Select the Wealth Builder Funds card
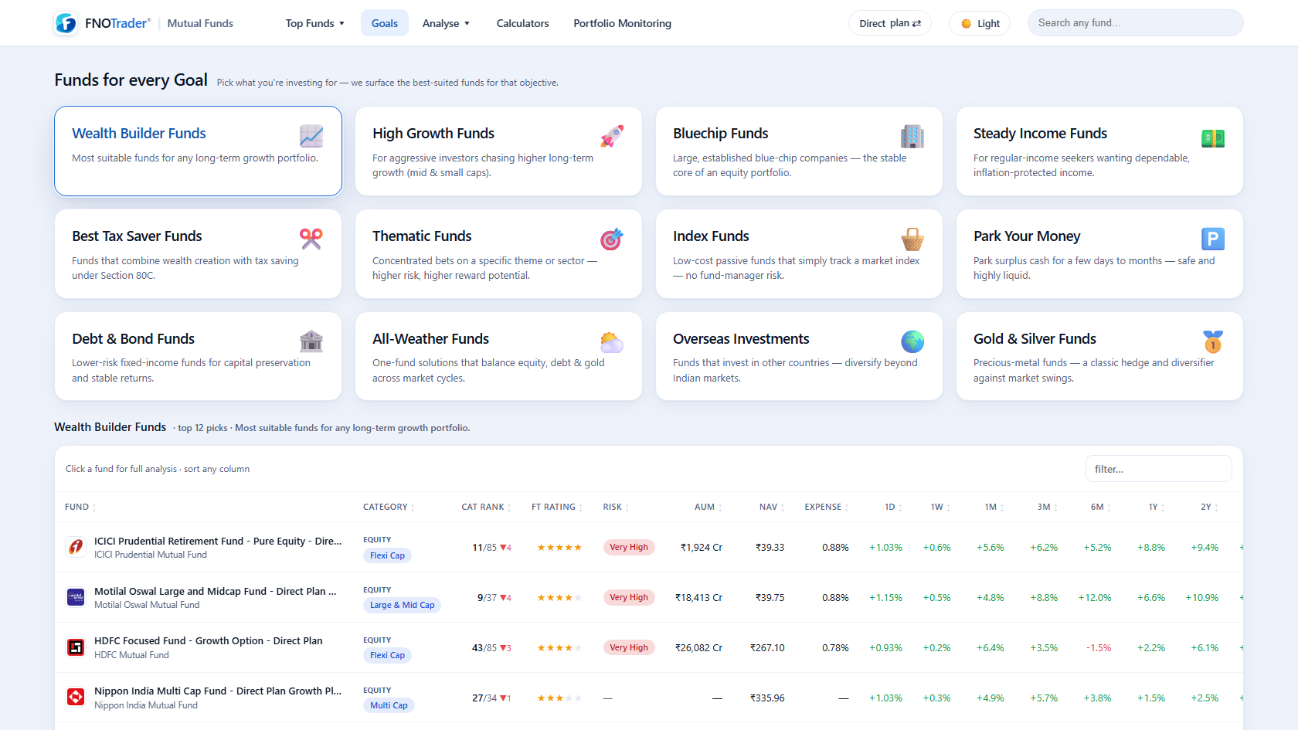This screenshot has height=730, width=1298. (x=198, y=151)
